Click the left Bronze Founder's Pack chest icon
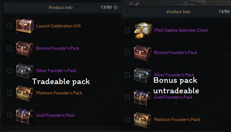 25,48
